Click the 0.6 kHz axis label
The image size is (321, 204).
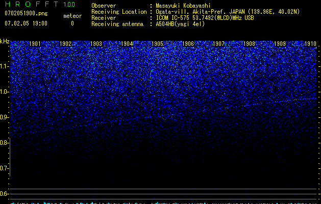pos(4,194)
